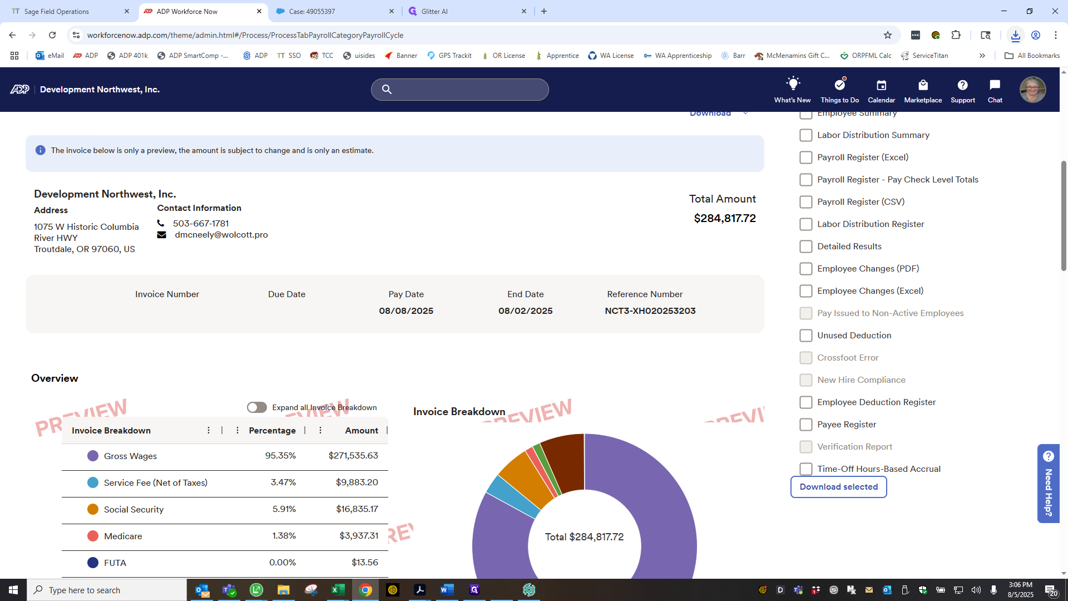This screenshot has width=1068, height=601.
Task: Click the ADP logo in header
Action: (19, 90)
